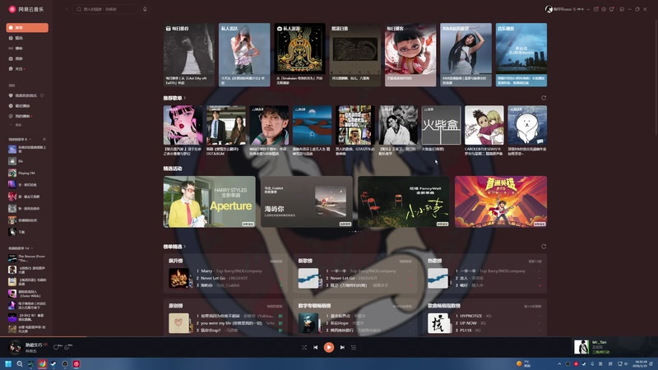Open the 关注 sidebar tab with the red dot
This screenshot has height=370, width=658.
point(27,69)
